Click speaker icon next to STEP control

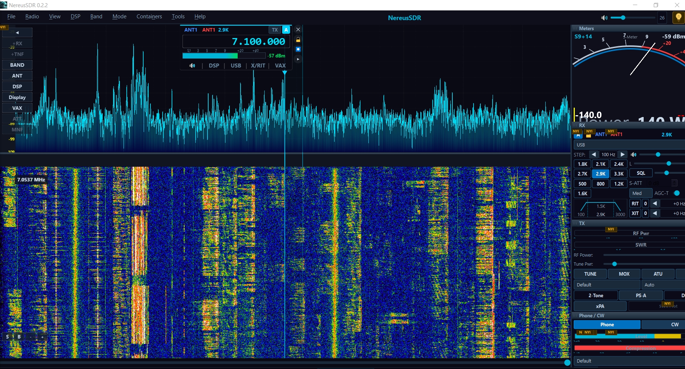click(634, 155)
